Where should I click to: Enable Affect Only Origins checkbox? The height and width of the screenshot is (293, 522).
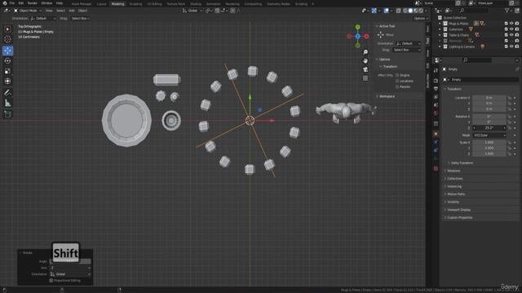tap(397, 76)
